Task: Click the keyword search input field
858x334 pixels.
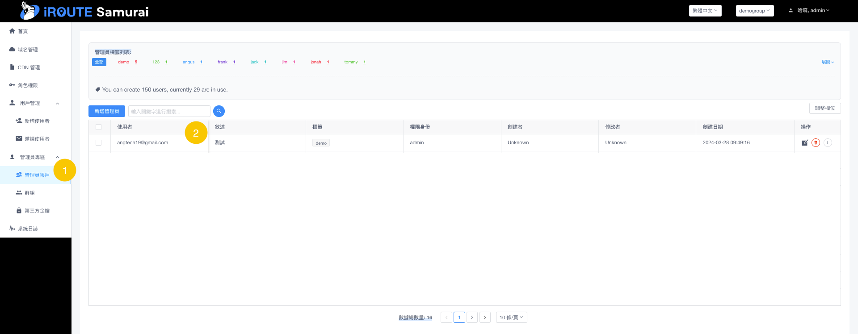Action: pyautogui.click(x=169, y=111)
